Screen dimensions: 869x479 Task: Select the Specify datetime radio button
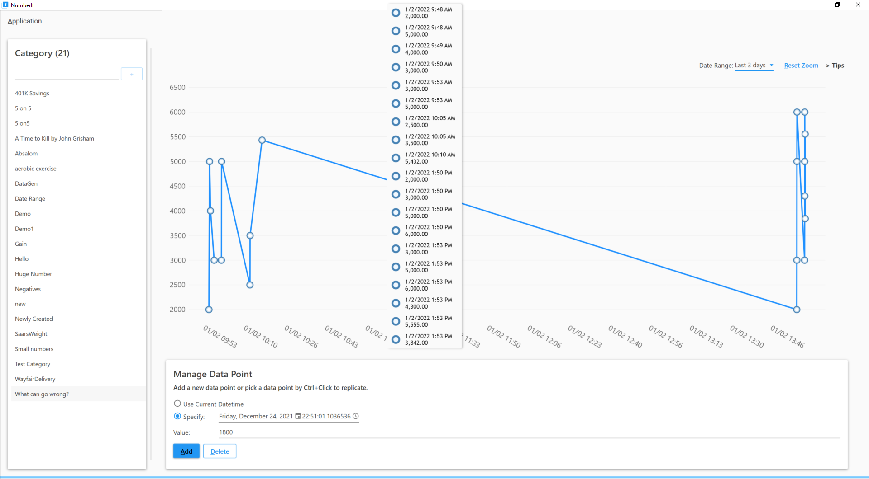coord(177,416)
